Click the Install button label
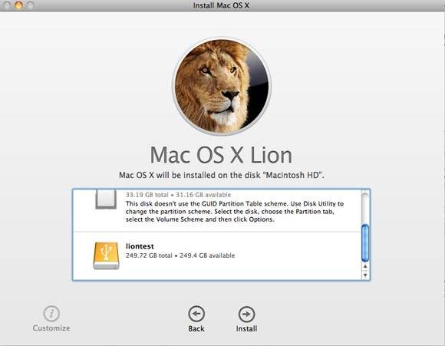The height and width of the screenshot is (346, 445). 246,328
